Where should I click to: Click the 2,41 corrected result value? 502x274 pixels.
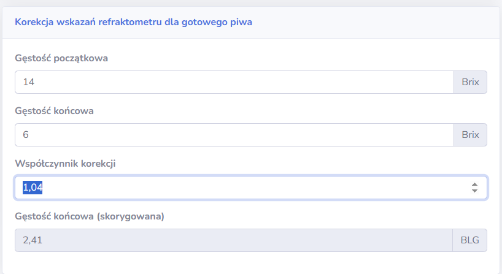click(x=32, y=240)
